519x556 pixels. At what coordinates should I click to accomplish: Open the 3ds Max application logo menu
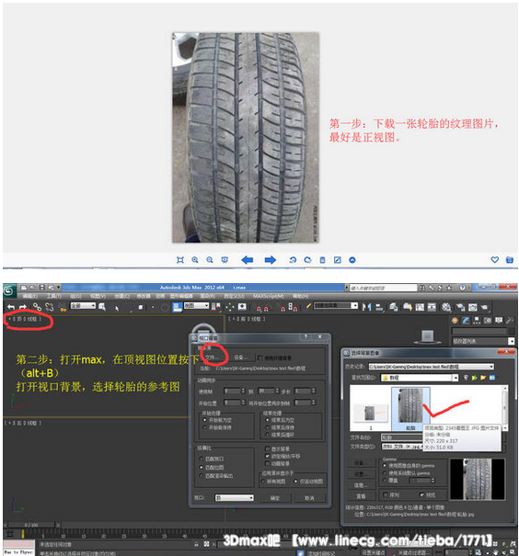9,290
